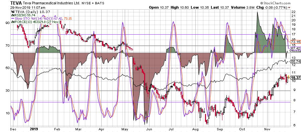The width and height of the screenshot is (301, 132).
Task: Click the Dec label on the time axis
Action: 13,129
